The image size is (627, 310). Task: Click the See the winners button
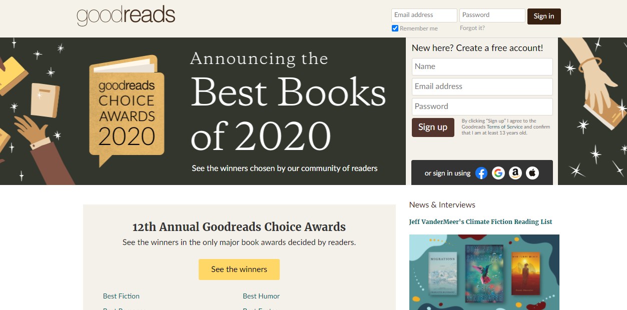(x=239, y=269)
